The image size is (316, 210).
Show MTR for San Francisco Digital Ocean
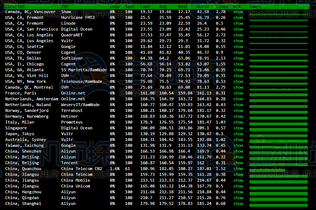click(x=238, y=29)
